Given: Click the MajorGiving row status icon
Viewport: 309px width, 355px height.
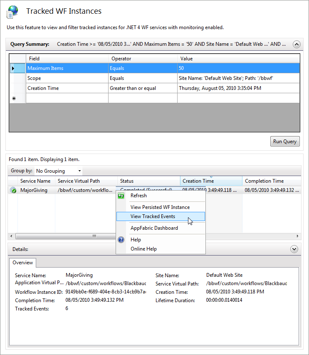Looking at the screenshot, I should [x=13, y=190].
